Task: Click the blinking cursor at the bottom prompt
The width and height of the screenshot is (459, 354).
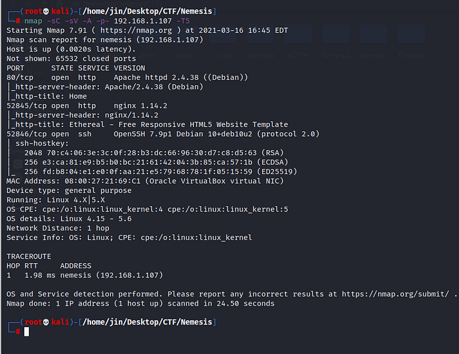Action: (x=27, y=332)
